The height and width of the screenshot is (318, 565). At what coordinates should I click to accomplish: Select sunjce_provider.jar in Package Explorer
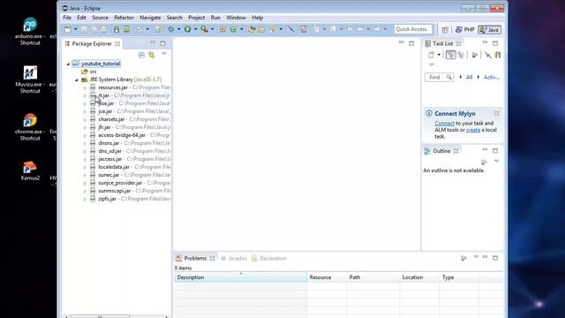[120, 183]
